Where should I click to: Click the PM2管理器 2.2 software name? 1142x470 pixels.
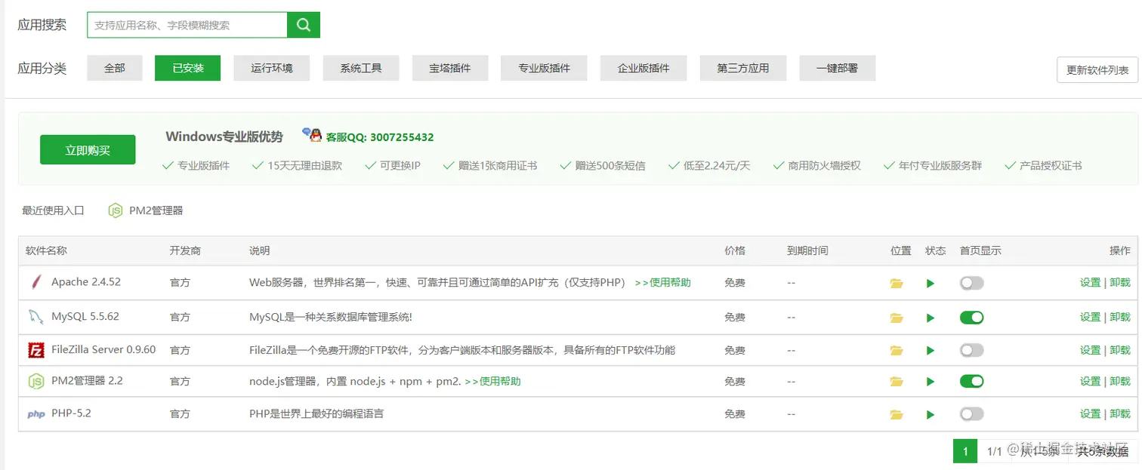pyautogui.click(x=87, y=380)
